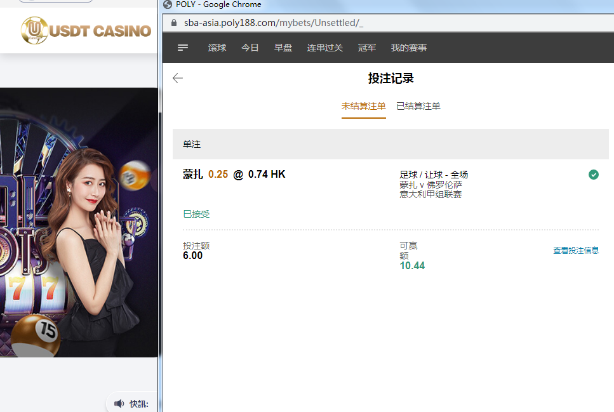Click the 蒙扎 0.25 @ 0.74 HK bet line

(x=234, y=175)
